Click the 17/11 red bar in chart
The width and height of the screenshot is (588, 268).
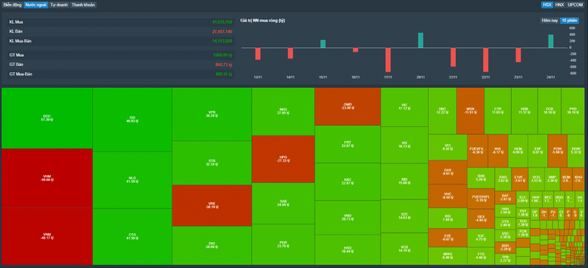click(x=388, y=60)
